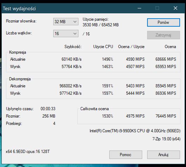186x167 pixels.
Task: Open the thread count dropdown showing 16
Action: tap(66, 33)
